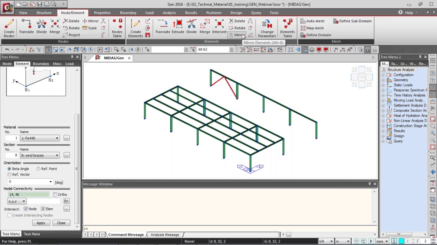Select the Beta Angle radio button

coord(9,169)
